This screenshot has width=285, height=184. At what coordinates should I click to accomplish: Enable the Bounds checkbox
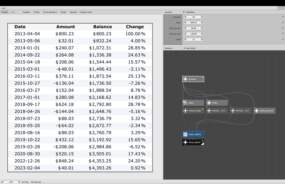(68, 12)
